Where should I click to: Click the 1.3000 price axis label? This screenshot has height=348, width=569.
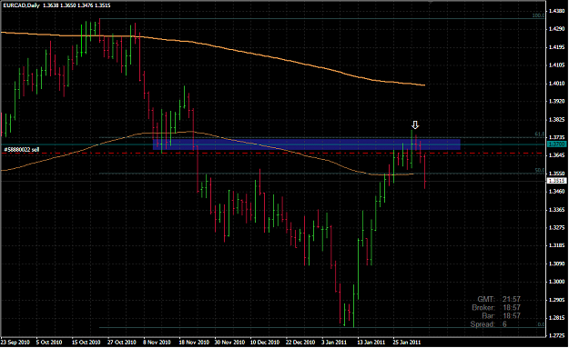pyautogui.click(x=557, y=282)
